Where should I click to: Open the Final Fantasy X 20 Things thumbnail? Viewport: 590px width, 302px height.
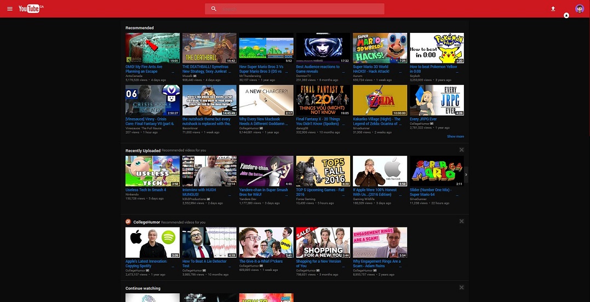click(323, 100)
